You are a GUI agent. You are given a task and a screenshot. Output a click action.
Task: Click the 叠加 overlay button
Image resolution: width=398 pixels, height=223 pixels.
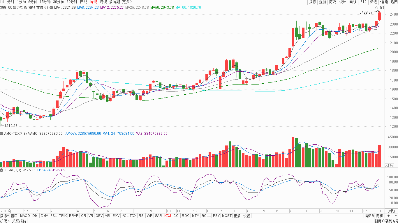pyautogui.click(x=322, y=2)
